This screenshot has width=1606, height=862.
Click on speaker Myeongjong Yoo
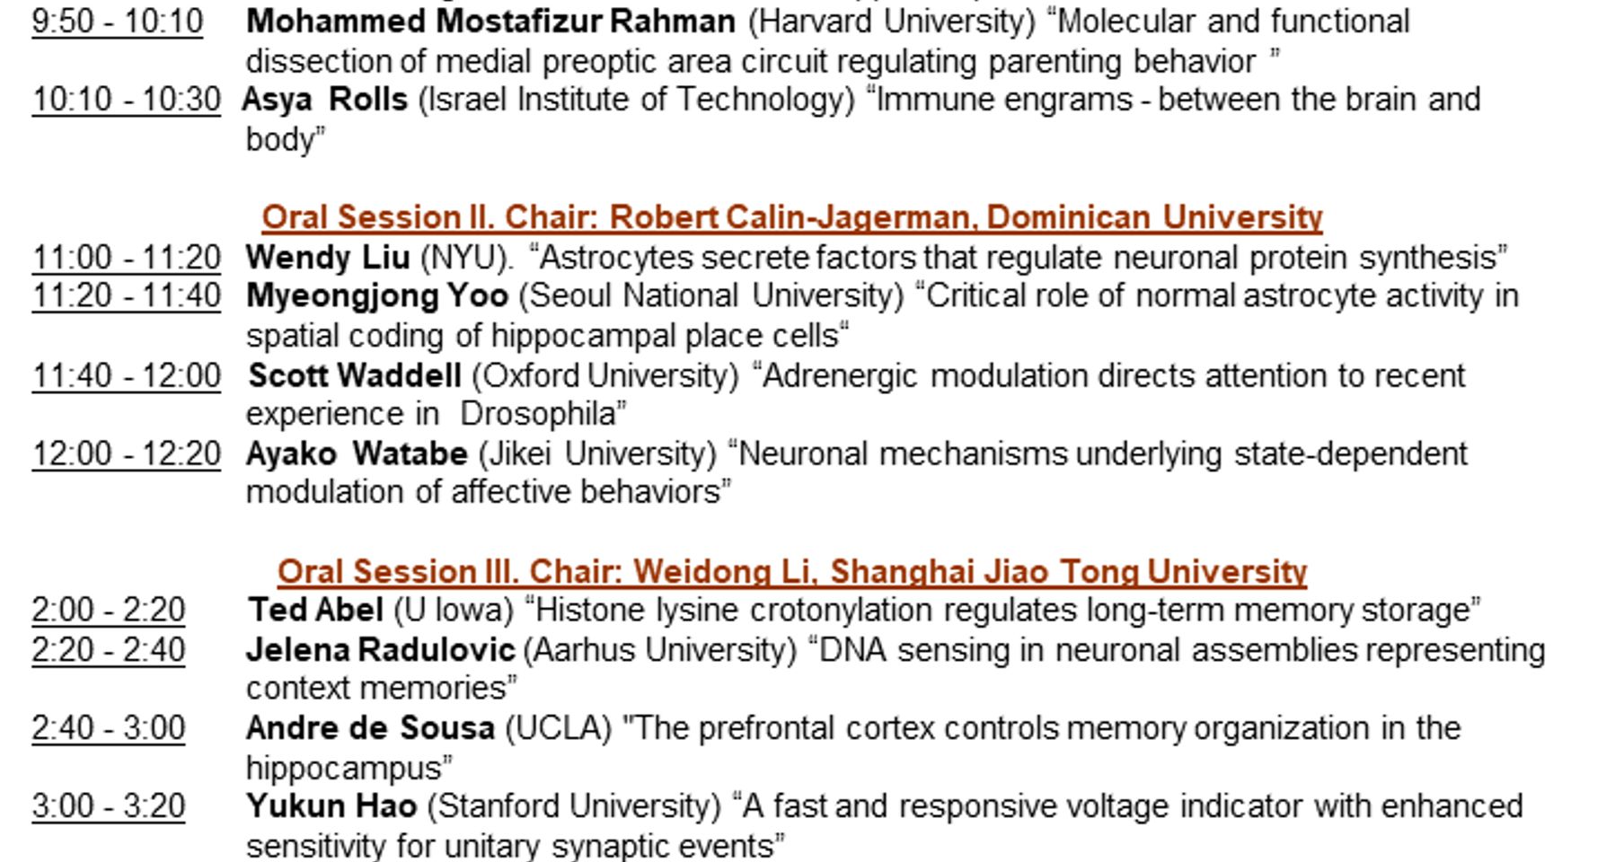(x=377, y=296)
